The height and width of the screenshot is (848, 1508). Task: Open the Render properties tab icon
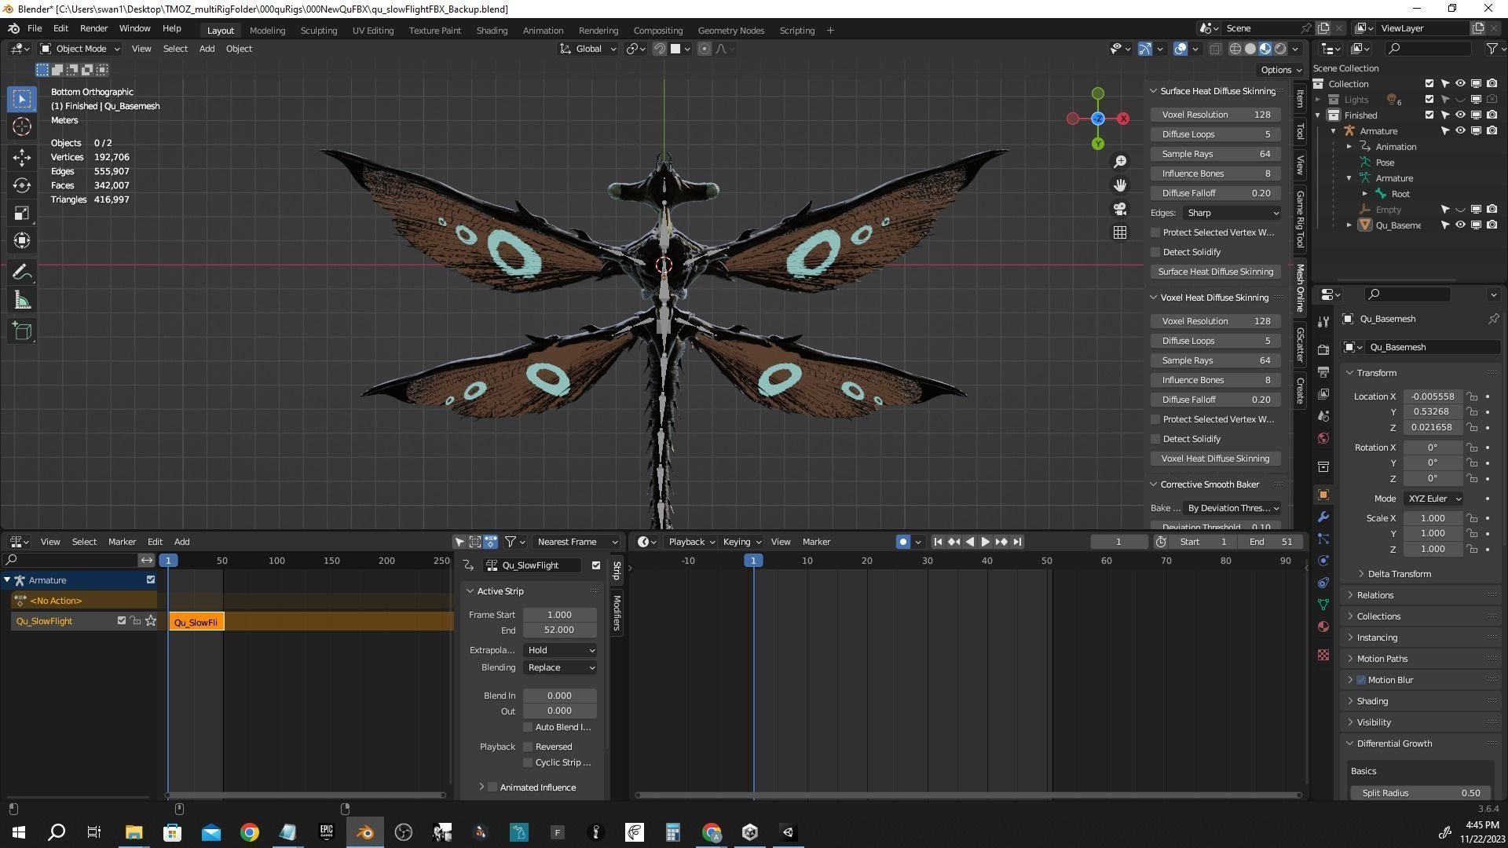click(x=1323, y=349)
